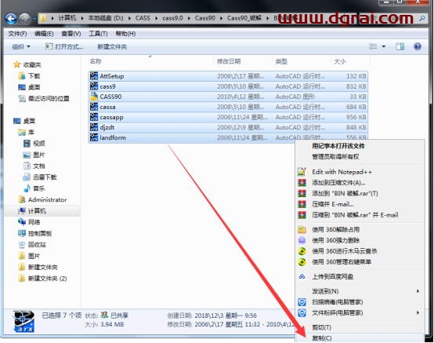Open the 帮助(H) menu
434x343 pixels.
(x=125, y=34)
